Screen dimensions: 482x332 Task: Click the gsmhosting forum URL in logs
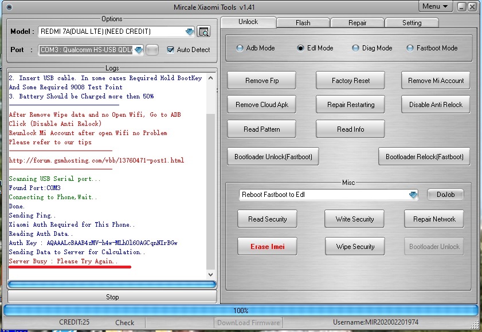pyautogui.click(x=96, y=160)
